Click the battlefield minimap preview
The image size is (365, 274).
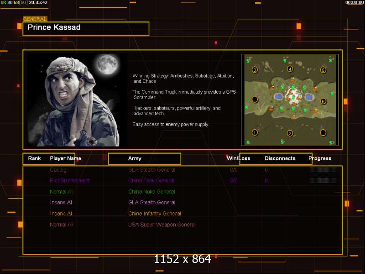(290, 100)
